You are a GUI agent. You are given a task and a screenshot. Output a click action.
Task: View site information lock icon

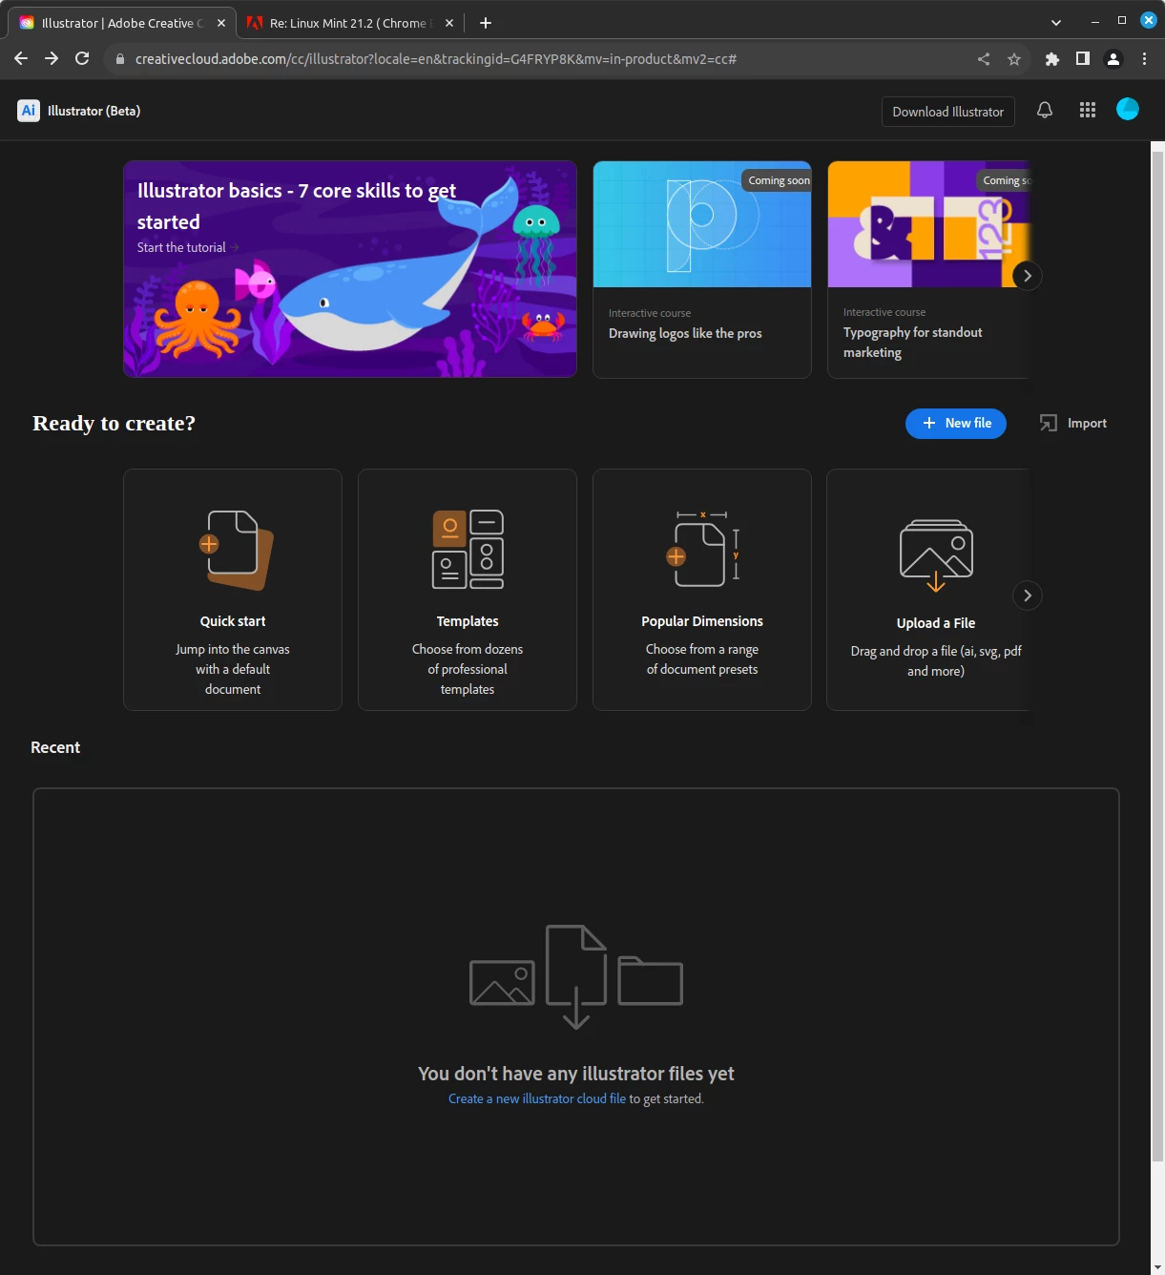(x=120, y=59)
